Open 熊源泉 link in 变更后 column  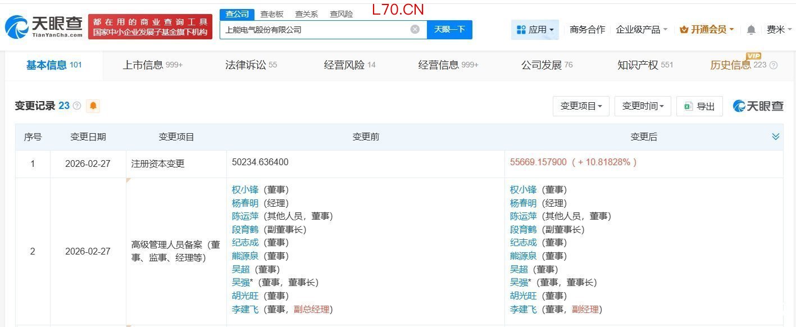pyautogui.click(x=523, y=256)
